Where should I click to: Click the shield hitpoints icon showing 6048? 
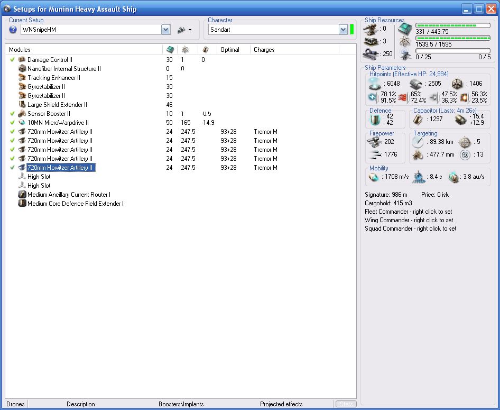[374, 84]
